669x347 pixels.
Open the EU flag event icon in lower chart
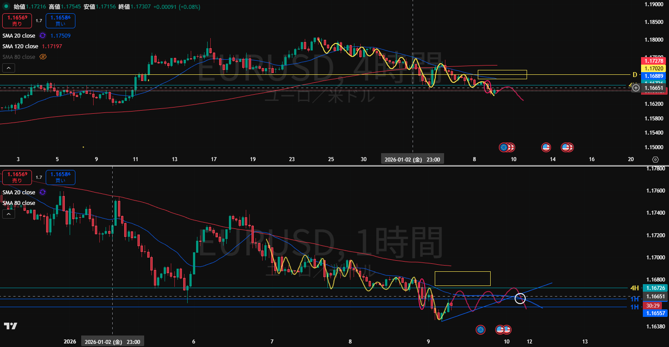point(480,329)
